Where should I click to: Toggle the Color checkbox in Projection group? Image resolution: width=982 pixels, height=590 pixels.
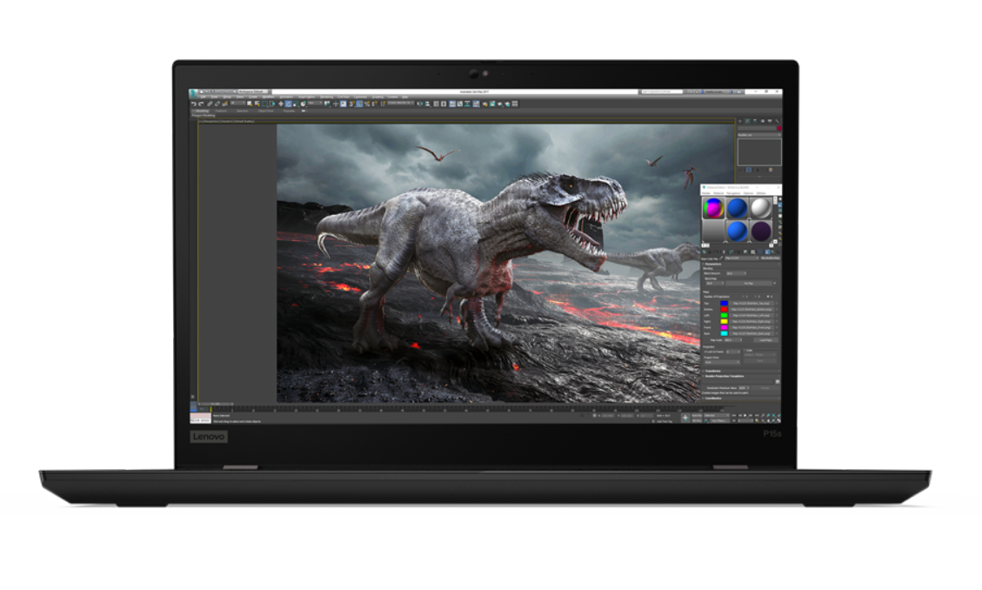[745, 350]
